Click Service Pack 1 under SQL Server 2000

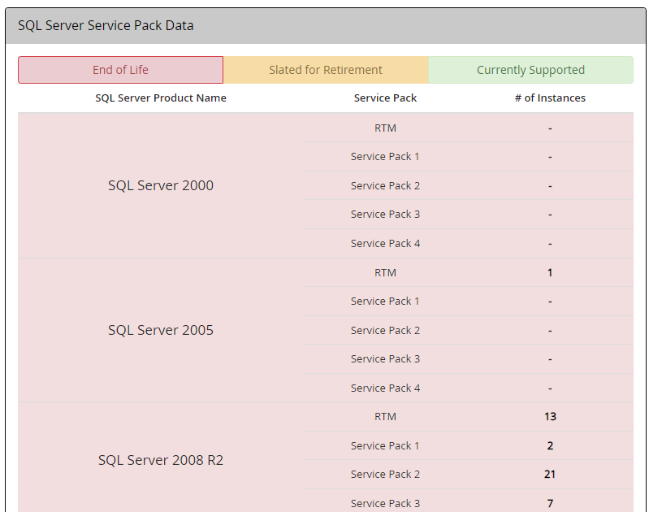click(385, 157)
